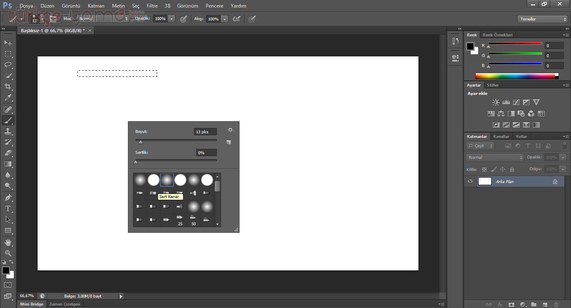Select the Eraser tool
The image size is (571, 308).
click(8, 153)
